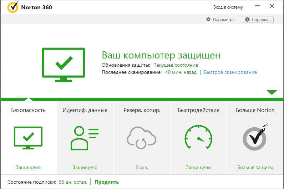Close the Norton 360 window
Screen dimensions: 284x189
[272, 6]
